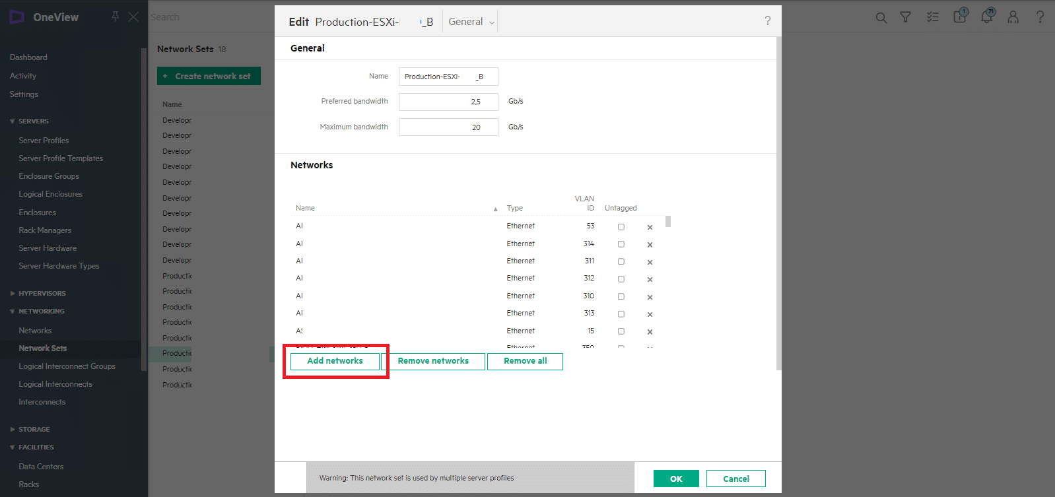Tick Untagged for VLAN 313 network

point(621,314)
